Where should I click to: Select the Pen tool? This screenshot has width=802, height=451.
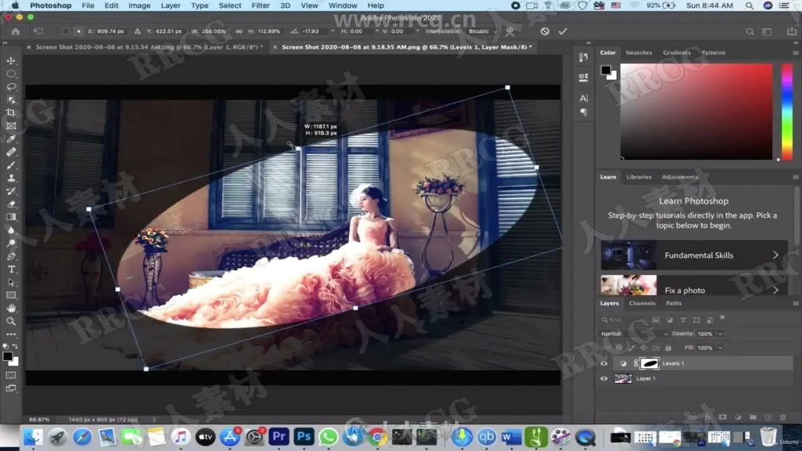pos(11,256)
